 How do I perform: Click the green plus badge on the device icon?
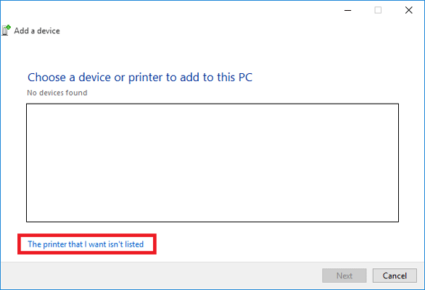pos(9,27)
